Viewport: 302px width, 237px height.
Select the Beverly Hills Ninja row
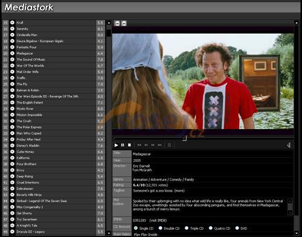[56, 195]
